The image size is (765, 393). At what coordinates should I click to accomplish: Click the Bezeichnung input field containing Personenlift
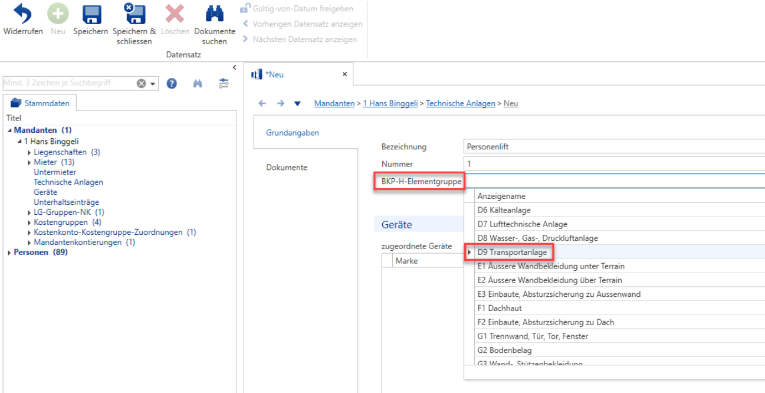(614, 147)
